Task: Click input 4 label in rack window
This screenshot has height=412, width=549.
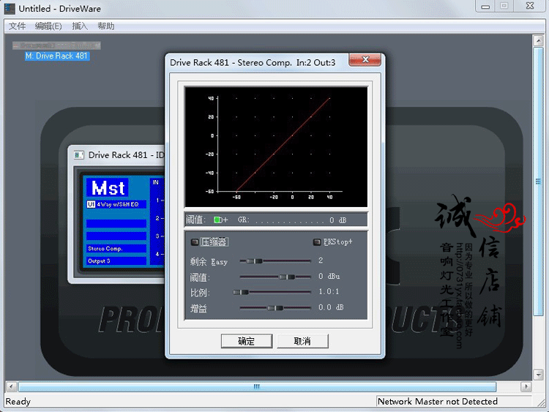Action: (x=157, y=254)
